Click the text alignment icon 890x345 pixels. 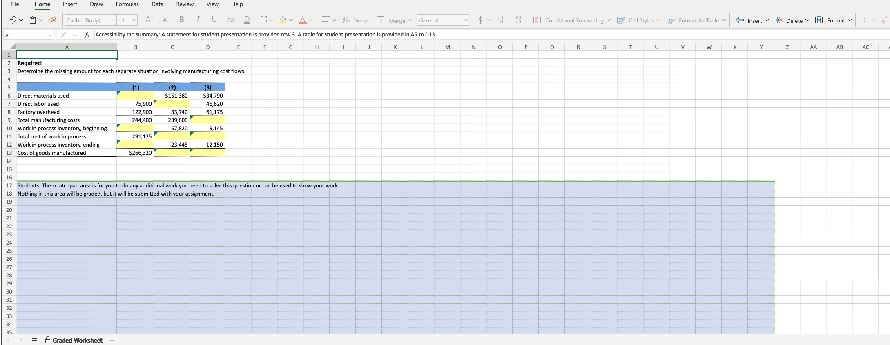tap(326, 20)
